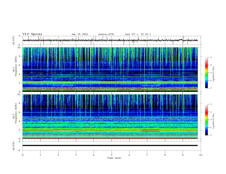The width and height of the screenshot is (226, 174).
Task: Click the ch.1 voltage waveform trace
Action: 110,40
